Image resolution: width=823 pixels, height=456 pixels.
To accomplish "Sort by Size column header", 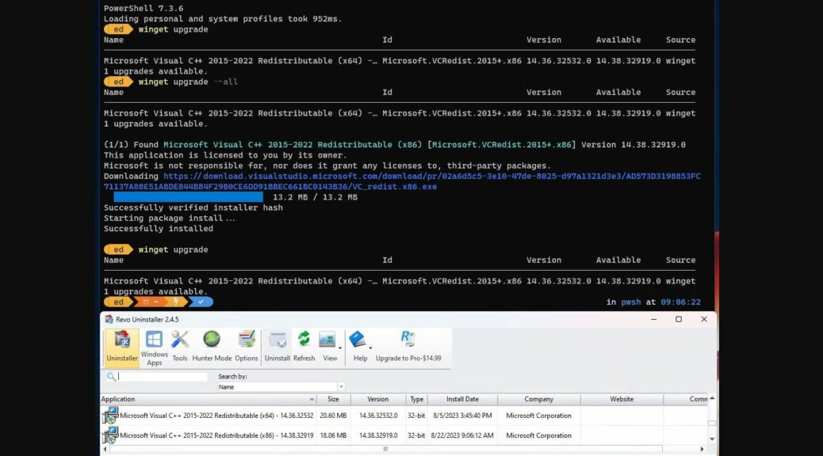I will pos(333,399).
